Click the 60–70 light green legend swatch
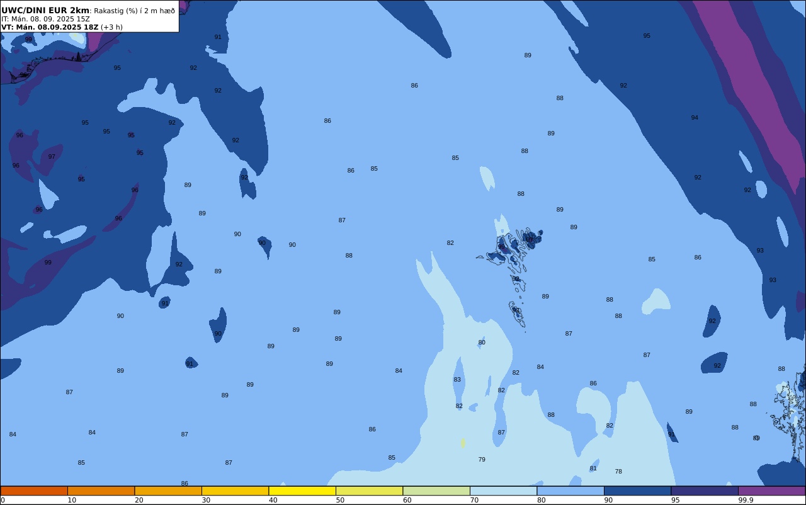The image size is (806, 505). 436,491
